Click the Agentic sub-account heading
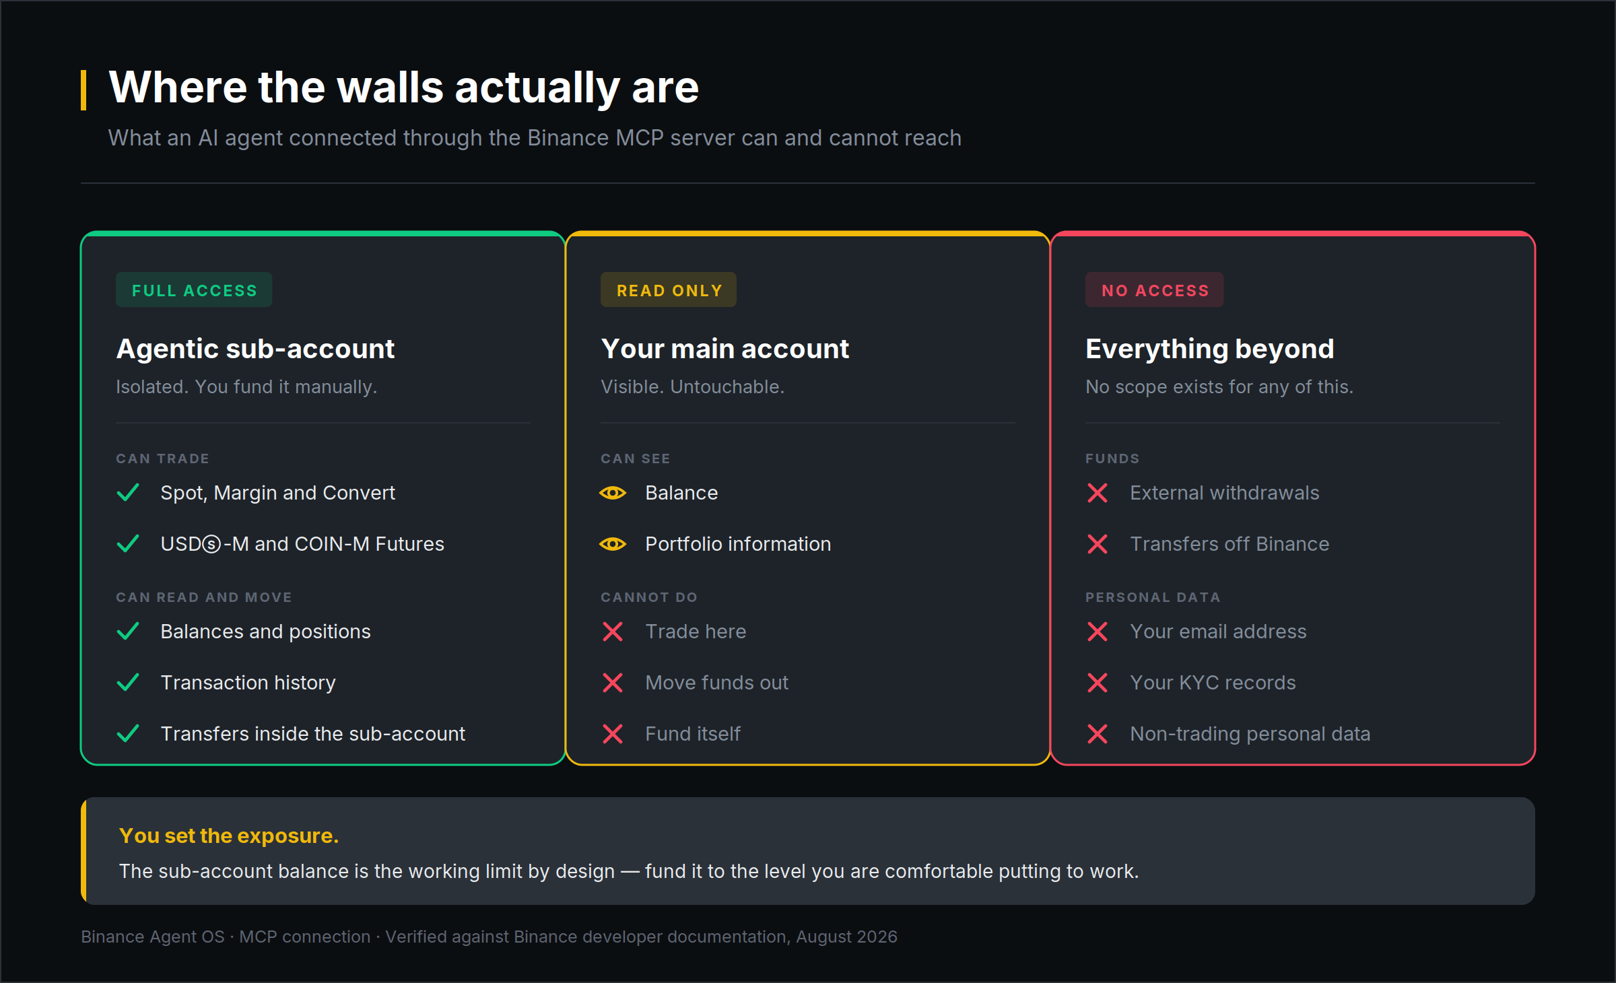This screenshot has width=1616, height=983. (255, 349)
